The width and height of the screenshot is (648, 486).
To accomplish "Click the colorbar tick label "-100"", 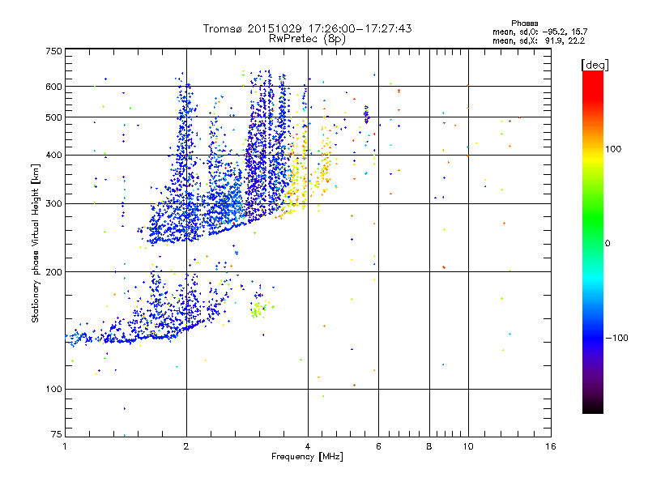I will 616,338.
